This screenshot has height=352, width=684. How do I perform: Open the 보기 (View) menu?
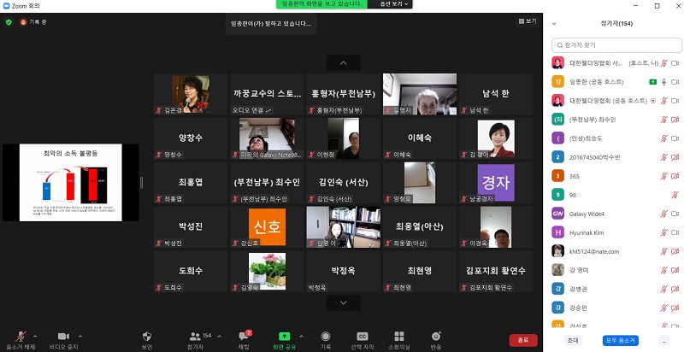click(x=527, y=21)
